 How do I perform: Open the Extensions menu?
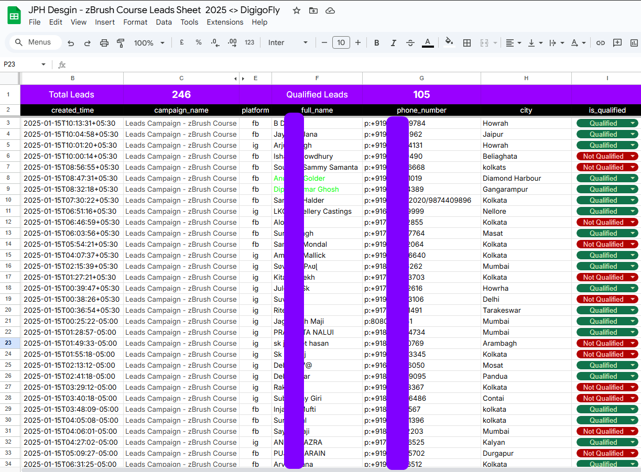click(x=225, y=22)
